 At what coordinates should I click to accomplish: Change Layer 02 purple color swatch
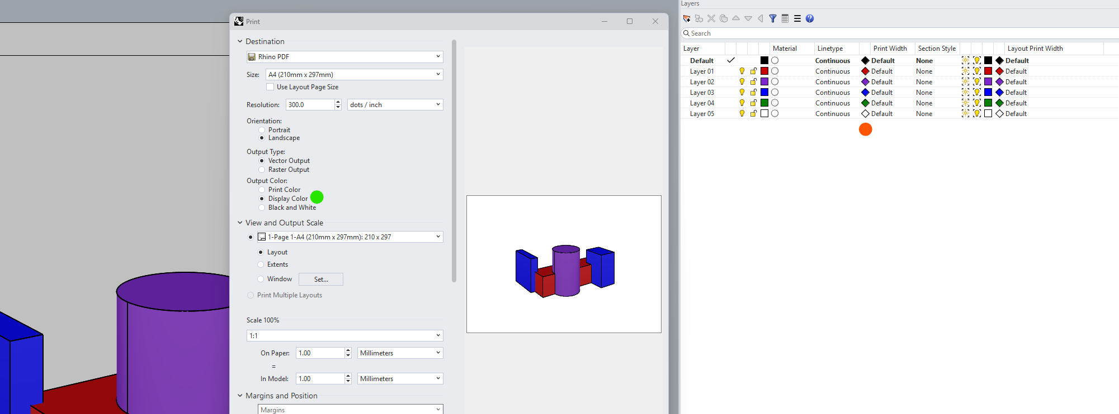point(764,81)
